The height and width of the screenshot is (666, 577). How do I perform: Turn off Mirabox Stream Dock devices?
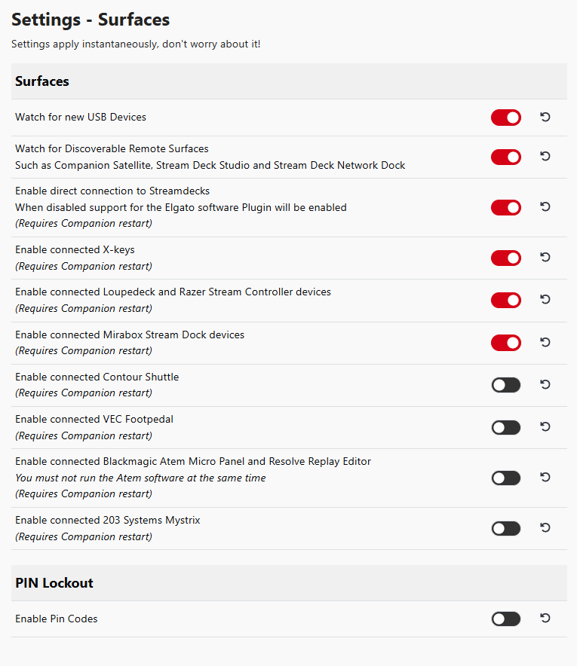point(506,343)
